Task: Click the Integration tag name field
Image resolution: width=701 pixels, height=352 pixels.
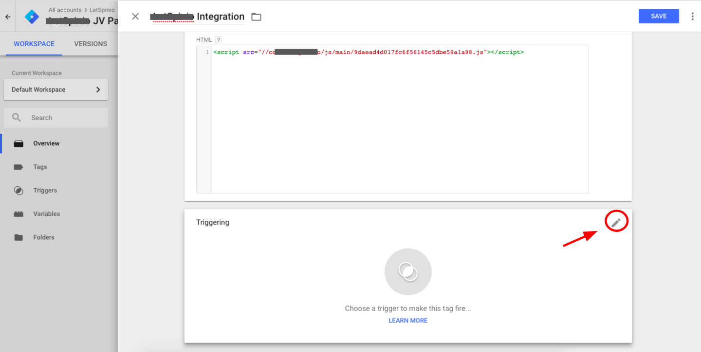Action: pyautogui.click(x=197, y=17)
